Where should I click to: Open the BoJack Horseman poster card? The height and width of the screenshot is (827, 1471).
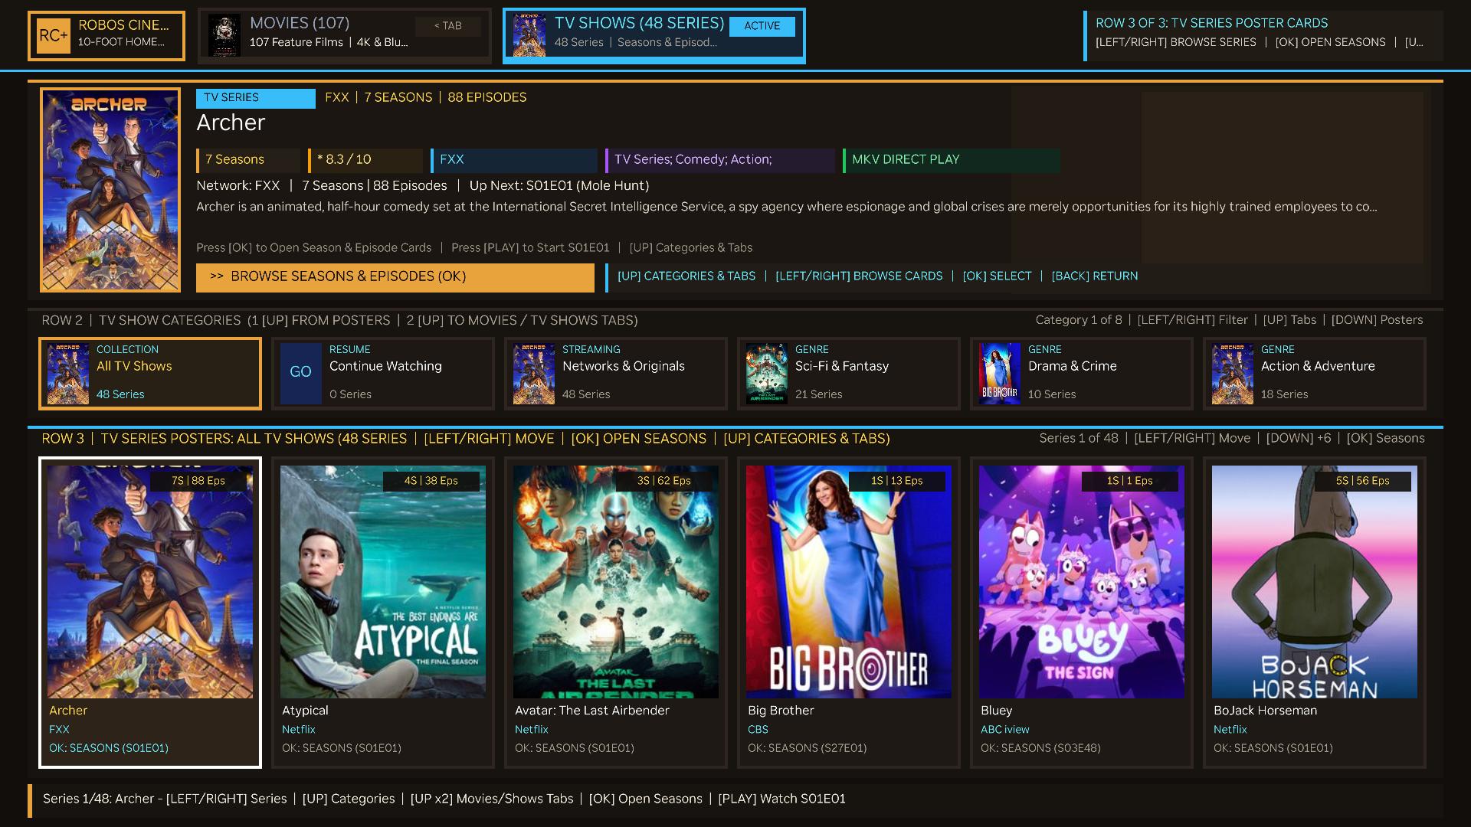click(x=1315, y=612)
